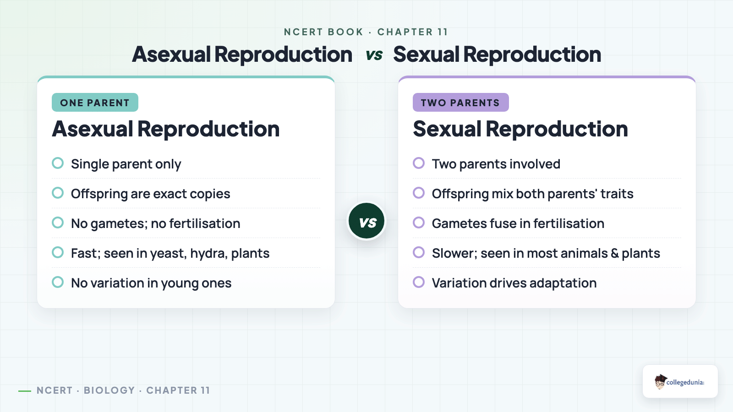Click 'Sexual Reproduction' in the top title
The height and width of the screenshot is (412, 733).
pos(497,54)
